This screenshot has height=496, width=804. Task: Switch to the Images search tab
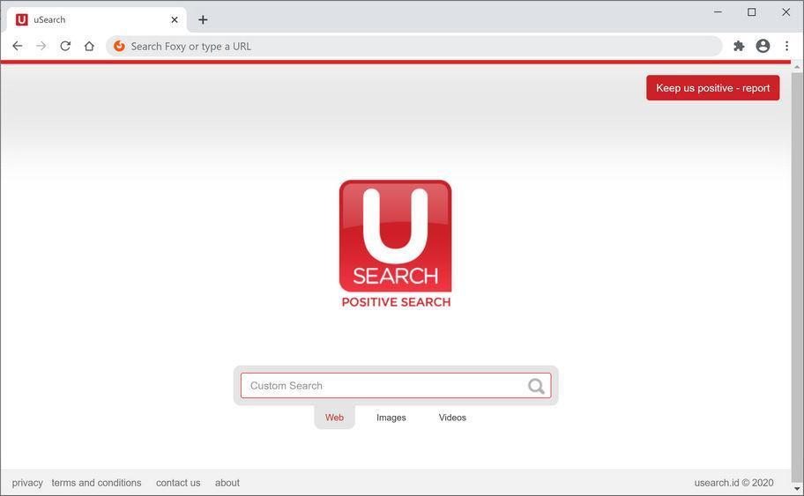pos(391,418)
